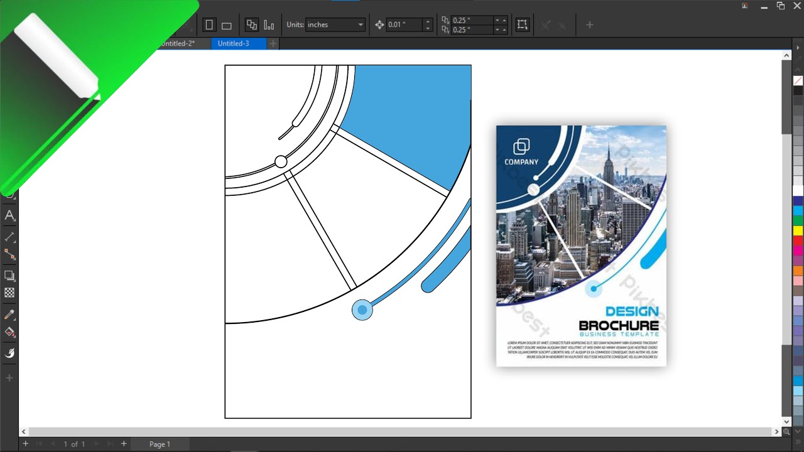Click the horizontal scrollbar right arrow
The height and width of the screenshot is (452, 804).
click(776, 432)
